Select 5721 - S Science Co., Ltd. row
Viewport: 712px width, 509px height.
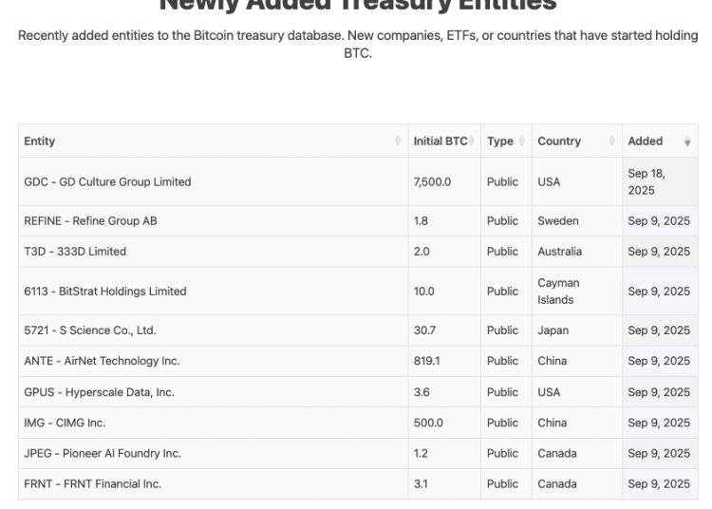click(x=90, y=330)
